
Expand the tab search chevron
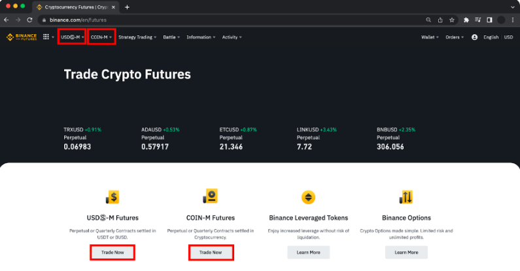pos(513,7)
